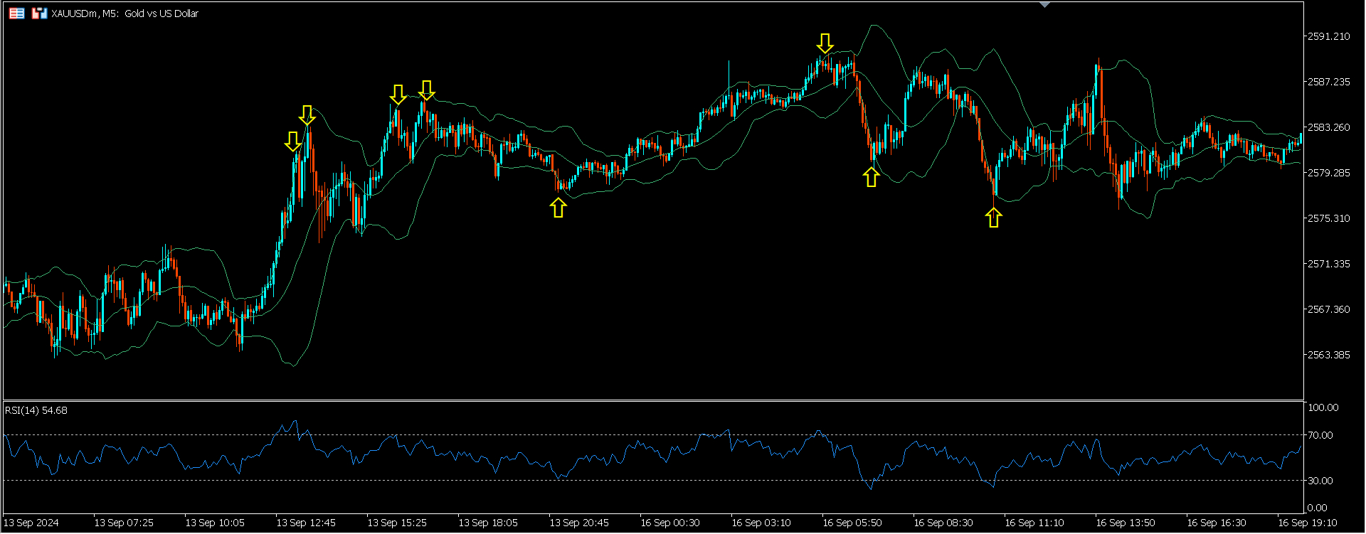Click the RSI 30.00 level label
The width and height of the screenshot is (1366, 534).
point(1320,481)
